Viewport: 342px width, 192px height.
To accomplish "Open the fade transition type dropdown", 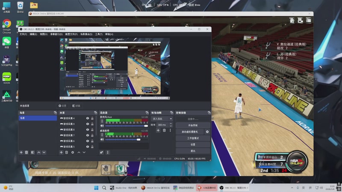I will [x=162, y=119].
